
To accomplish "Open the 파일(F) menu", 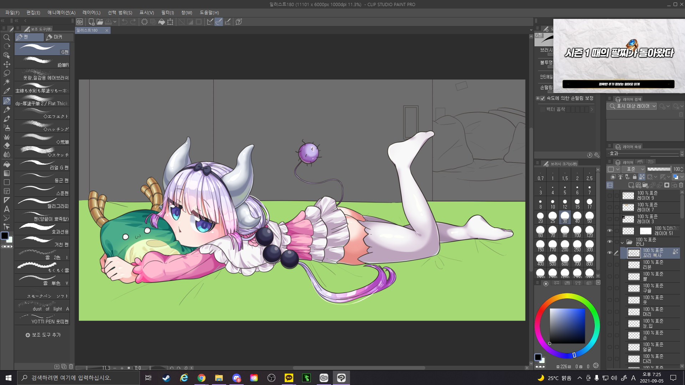I will [x=12, y=12].
